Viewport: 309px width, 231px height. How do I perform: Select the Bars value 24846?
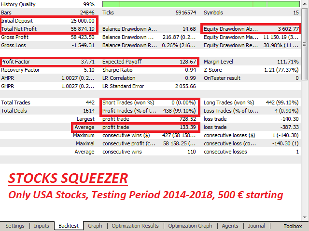point(87,13)
